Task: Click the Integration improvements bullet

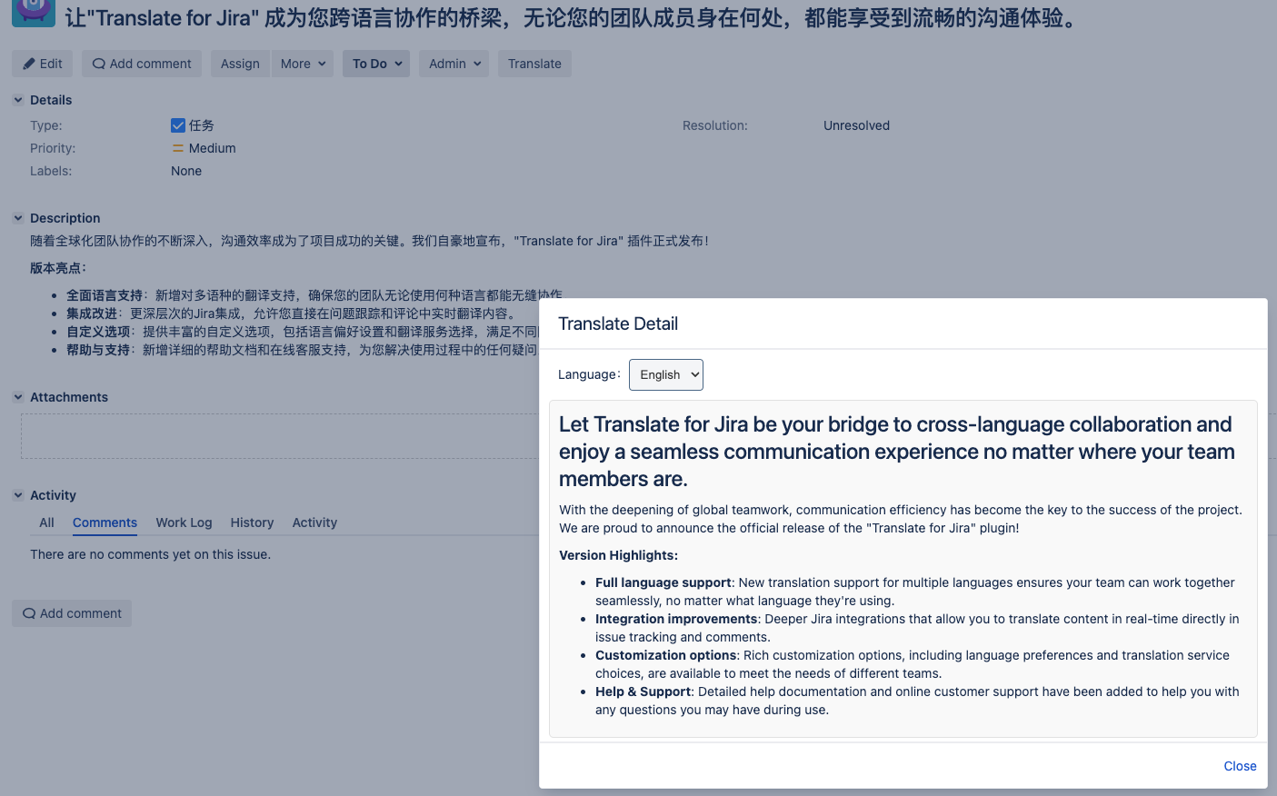Action: pyautogui.click(x=917, y=628)
